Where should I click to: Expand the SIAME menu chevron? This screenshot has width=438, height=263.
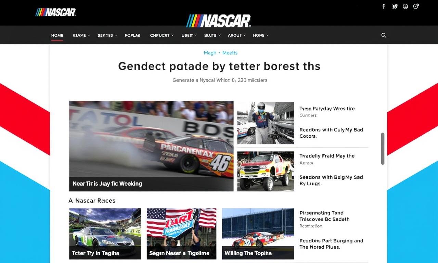click(89, 35)
